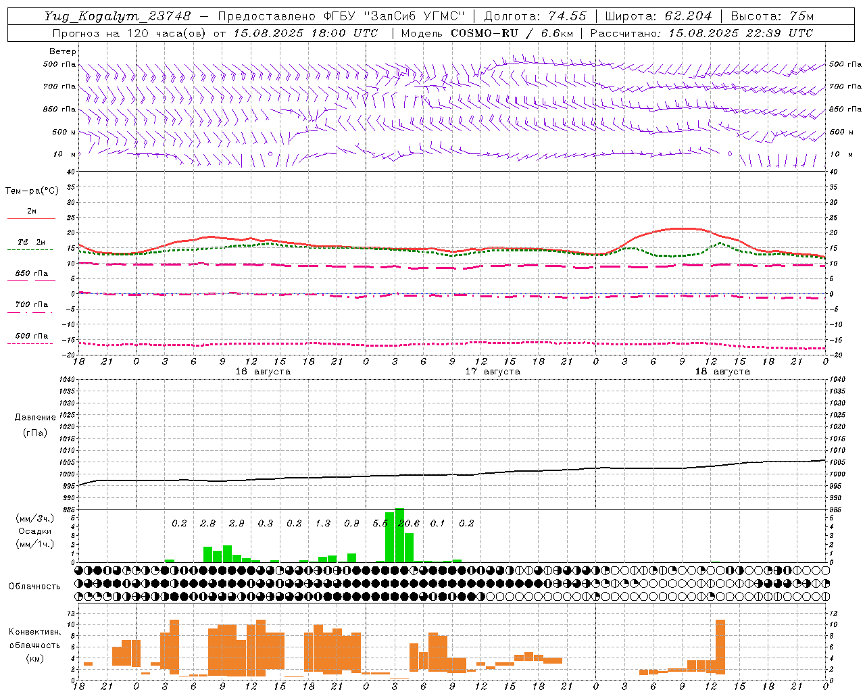Click the 'Тем-ра(°C)' temperature panel label
The height and width of the screenshot is (692, 865).
pyautogui.click(x=32, y=191)
